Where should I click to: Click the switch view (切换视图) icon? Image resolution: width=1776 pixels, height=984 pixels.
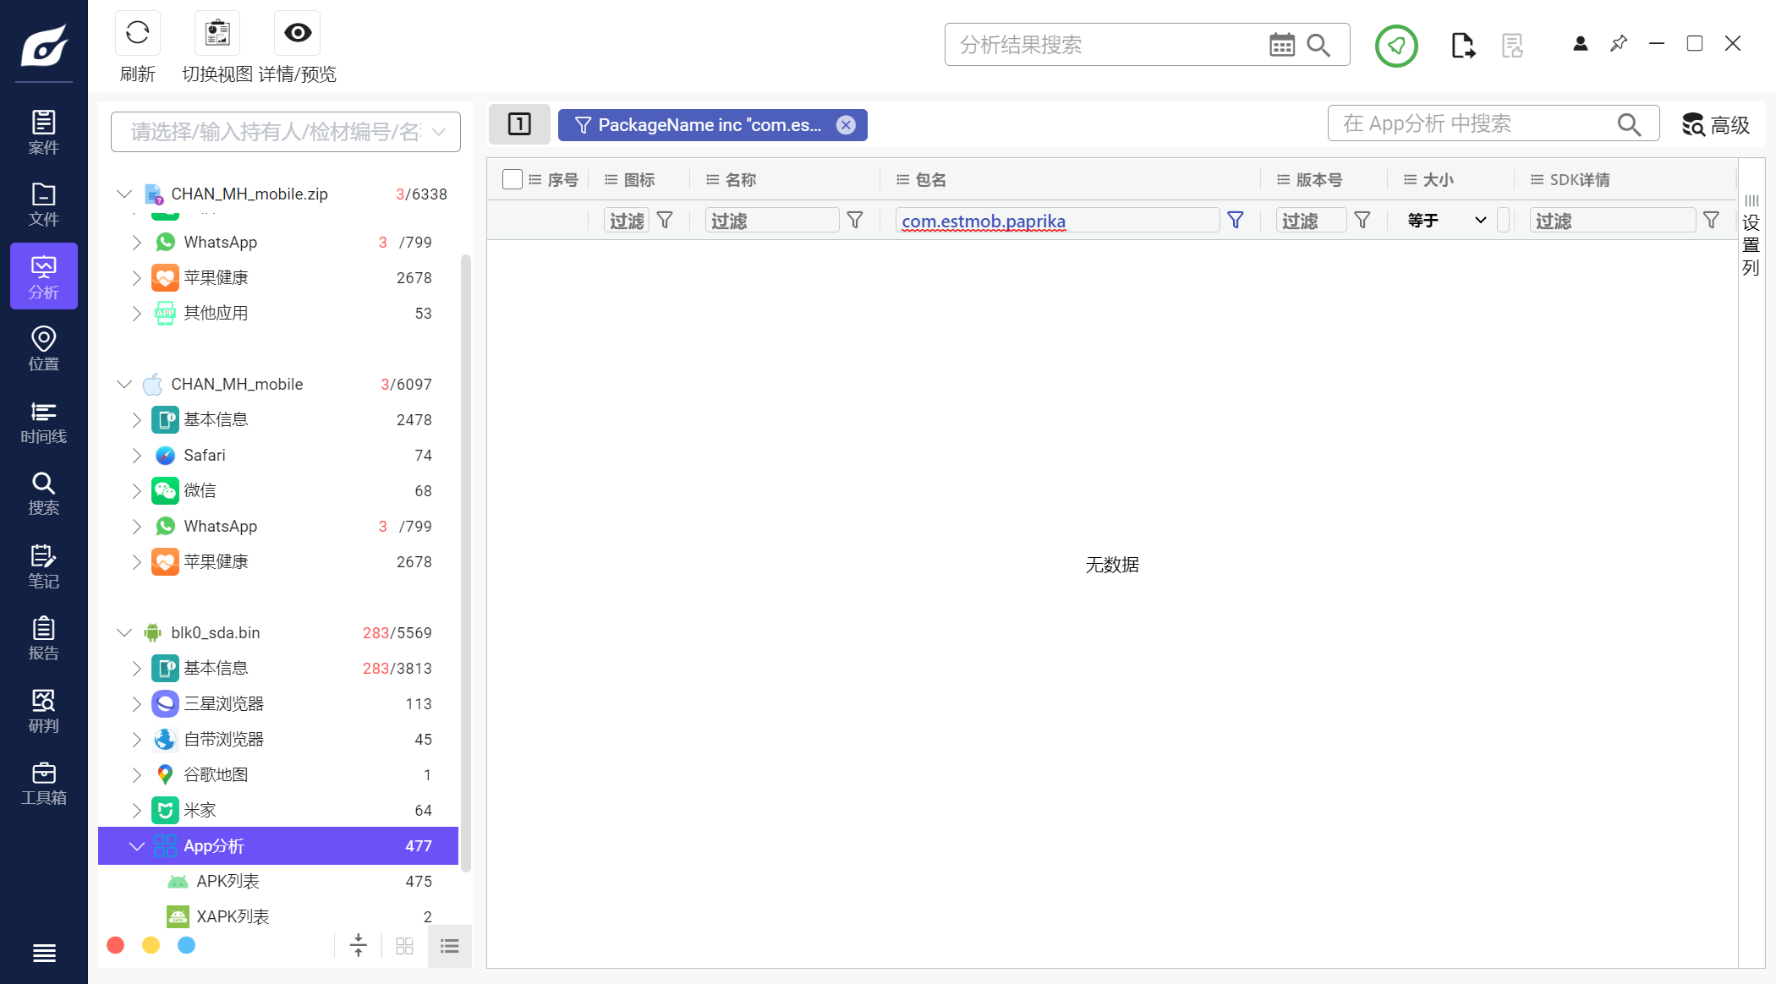(x=217, y=33)
